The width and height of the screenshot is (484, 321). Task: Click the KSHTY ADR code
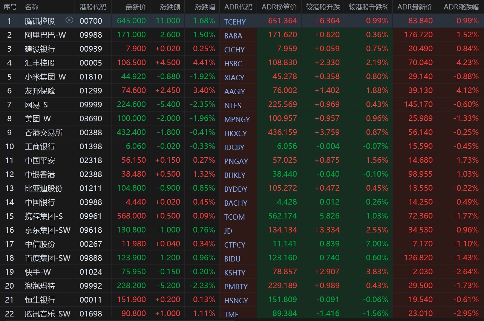point(235,273)
